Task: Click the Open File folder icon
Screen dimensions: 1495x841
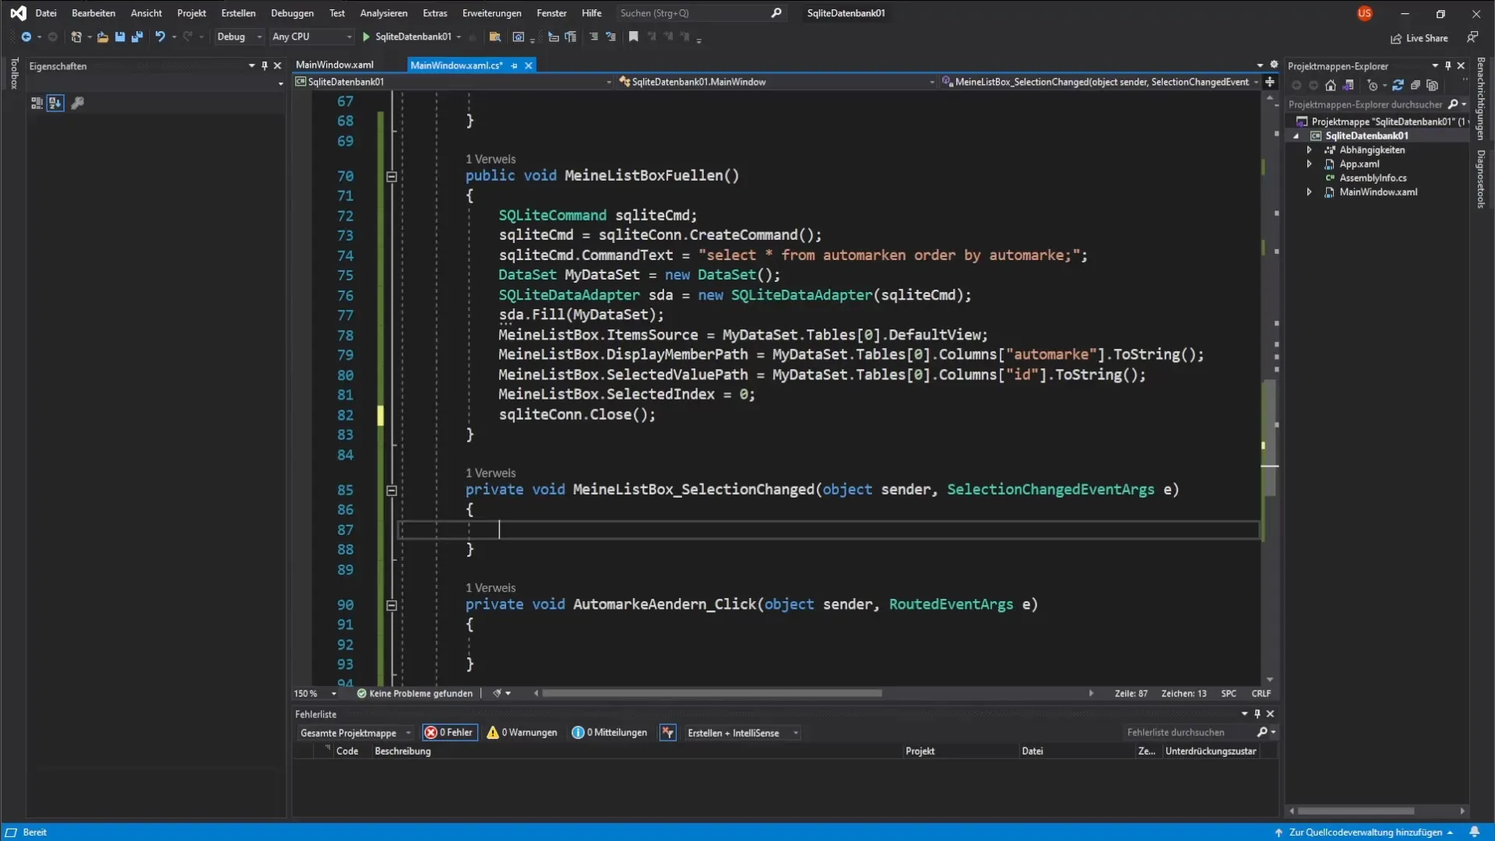Action: tap(102, 37)
